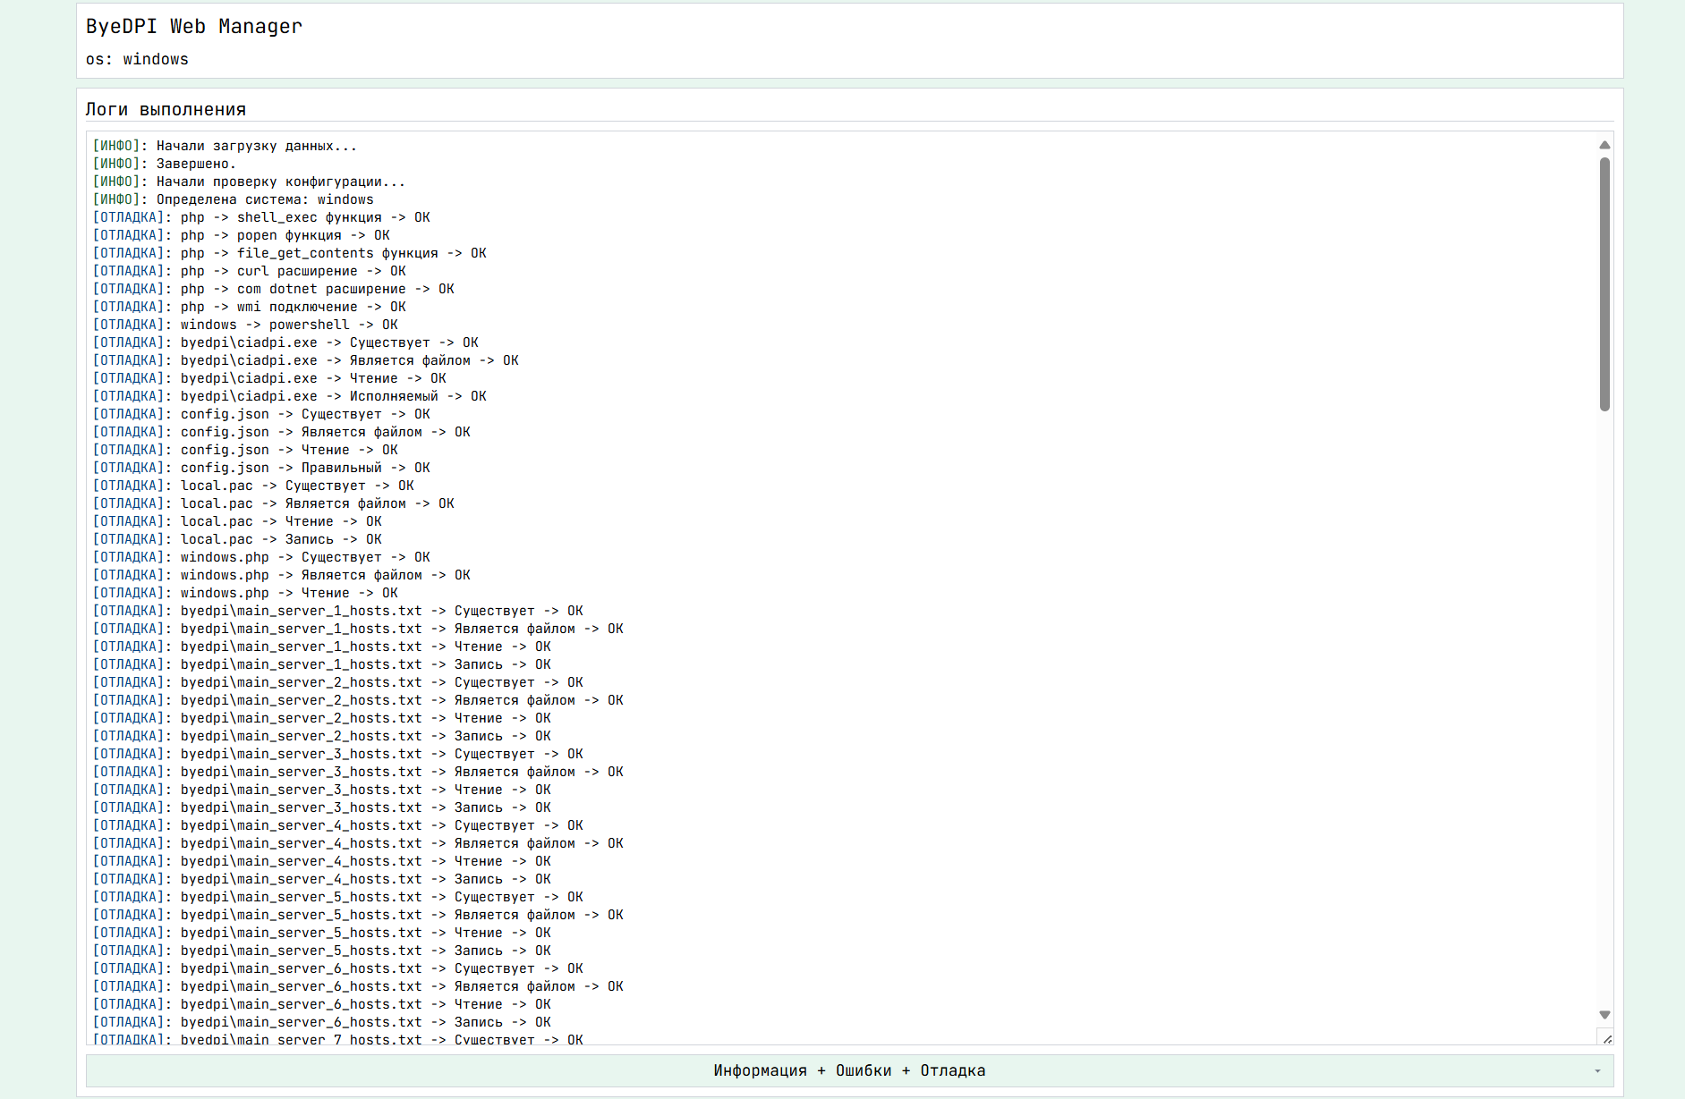Click log line 'php -> com dotnet расширение -> OK'
The image size is (1685, 1099).
click(274, 289)
